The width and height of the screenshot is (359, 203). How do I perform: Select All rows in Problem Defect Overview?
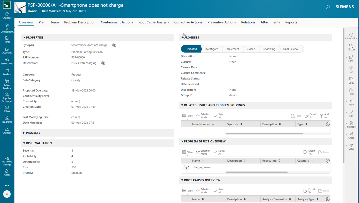tap(219, 152)
